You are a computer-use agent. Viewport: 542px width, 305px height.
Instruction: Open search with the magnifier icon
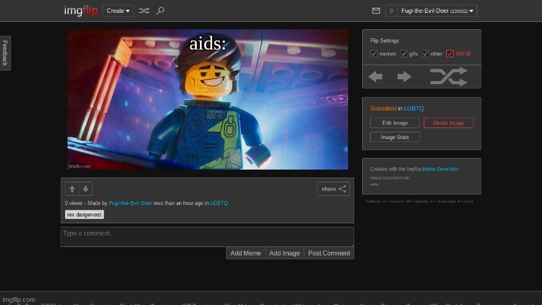click(160, 11)
